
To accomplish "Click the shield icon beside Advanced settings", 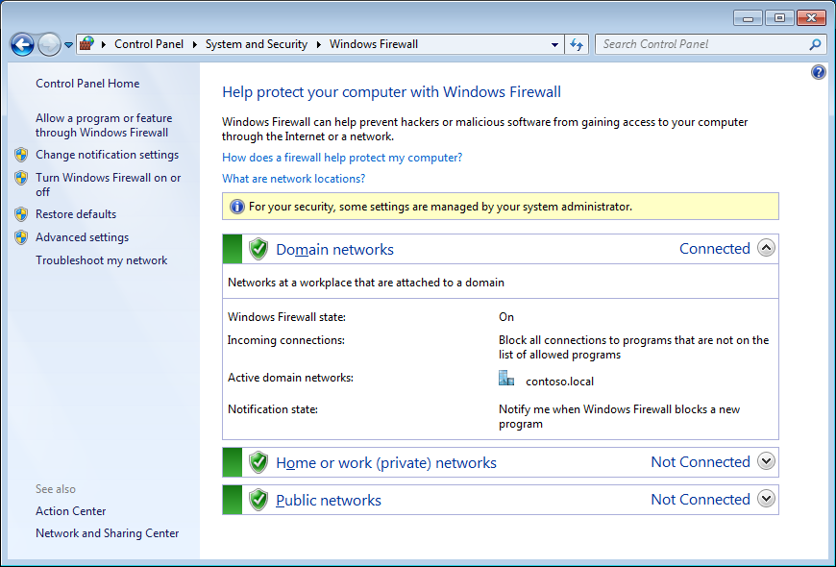I will [21, 237].
